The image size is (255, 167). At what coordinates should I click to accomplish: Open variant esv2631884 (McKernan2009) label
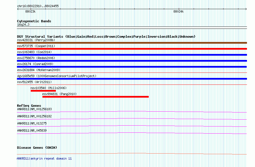pyautogui.click(x=39, y=70)
